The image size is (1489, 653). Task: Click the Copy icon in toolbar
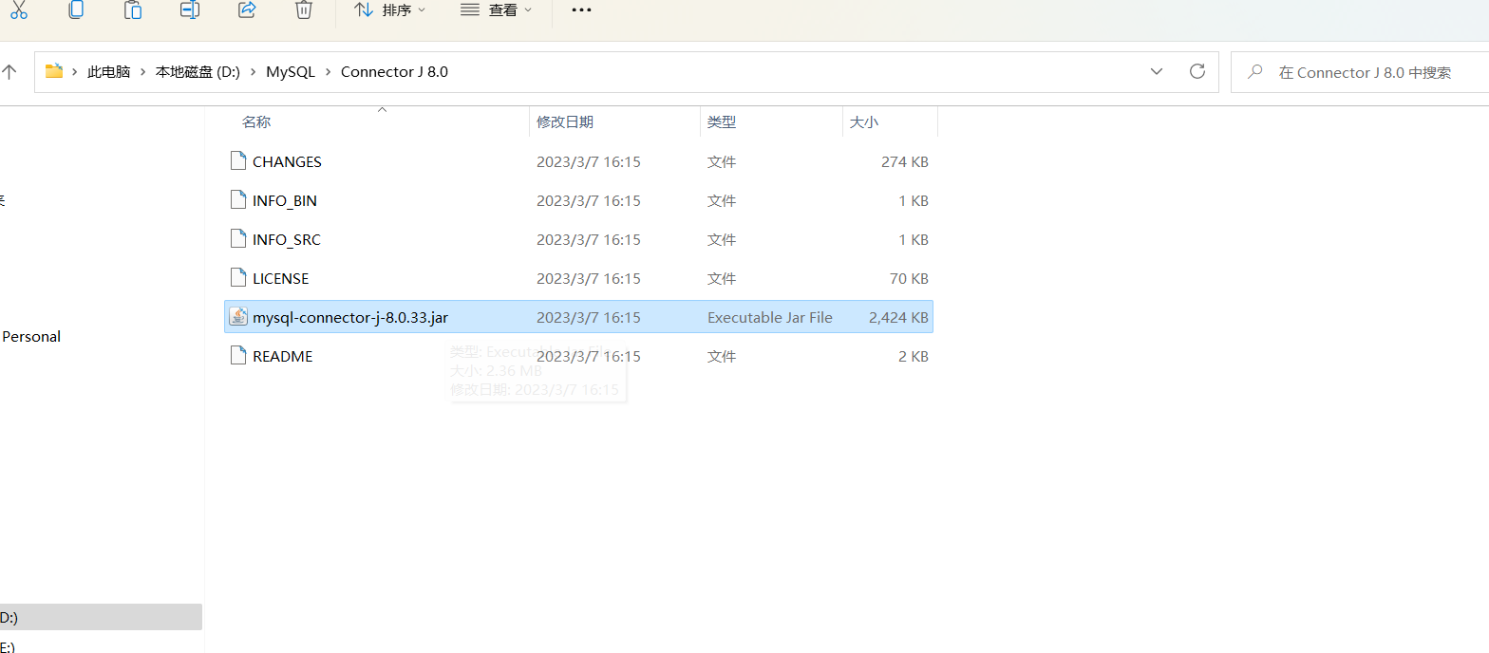(76, 9)
